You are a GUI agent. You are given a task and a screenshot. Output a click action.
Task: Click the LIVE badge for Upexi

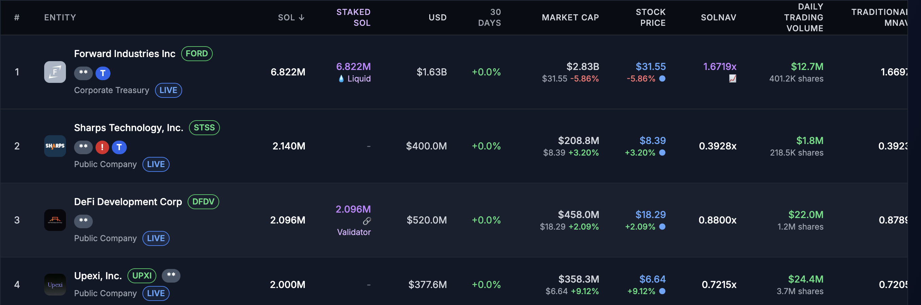pos(156,293)
